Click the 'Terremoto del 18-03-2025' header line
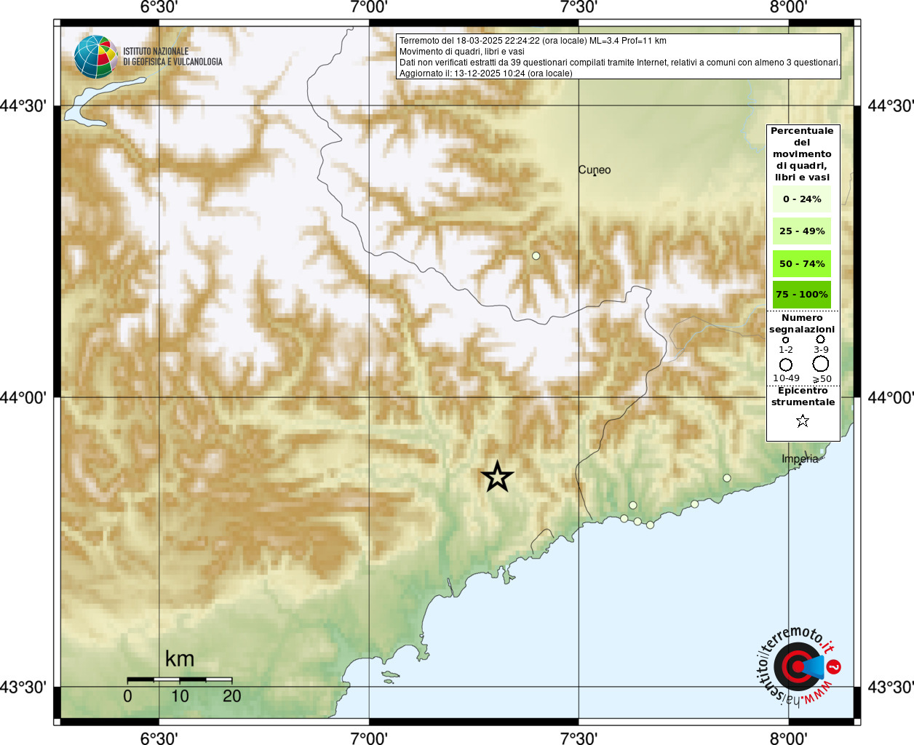The image size is (914, 745). pos(533,41)
